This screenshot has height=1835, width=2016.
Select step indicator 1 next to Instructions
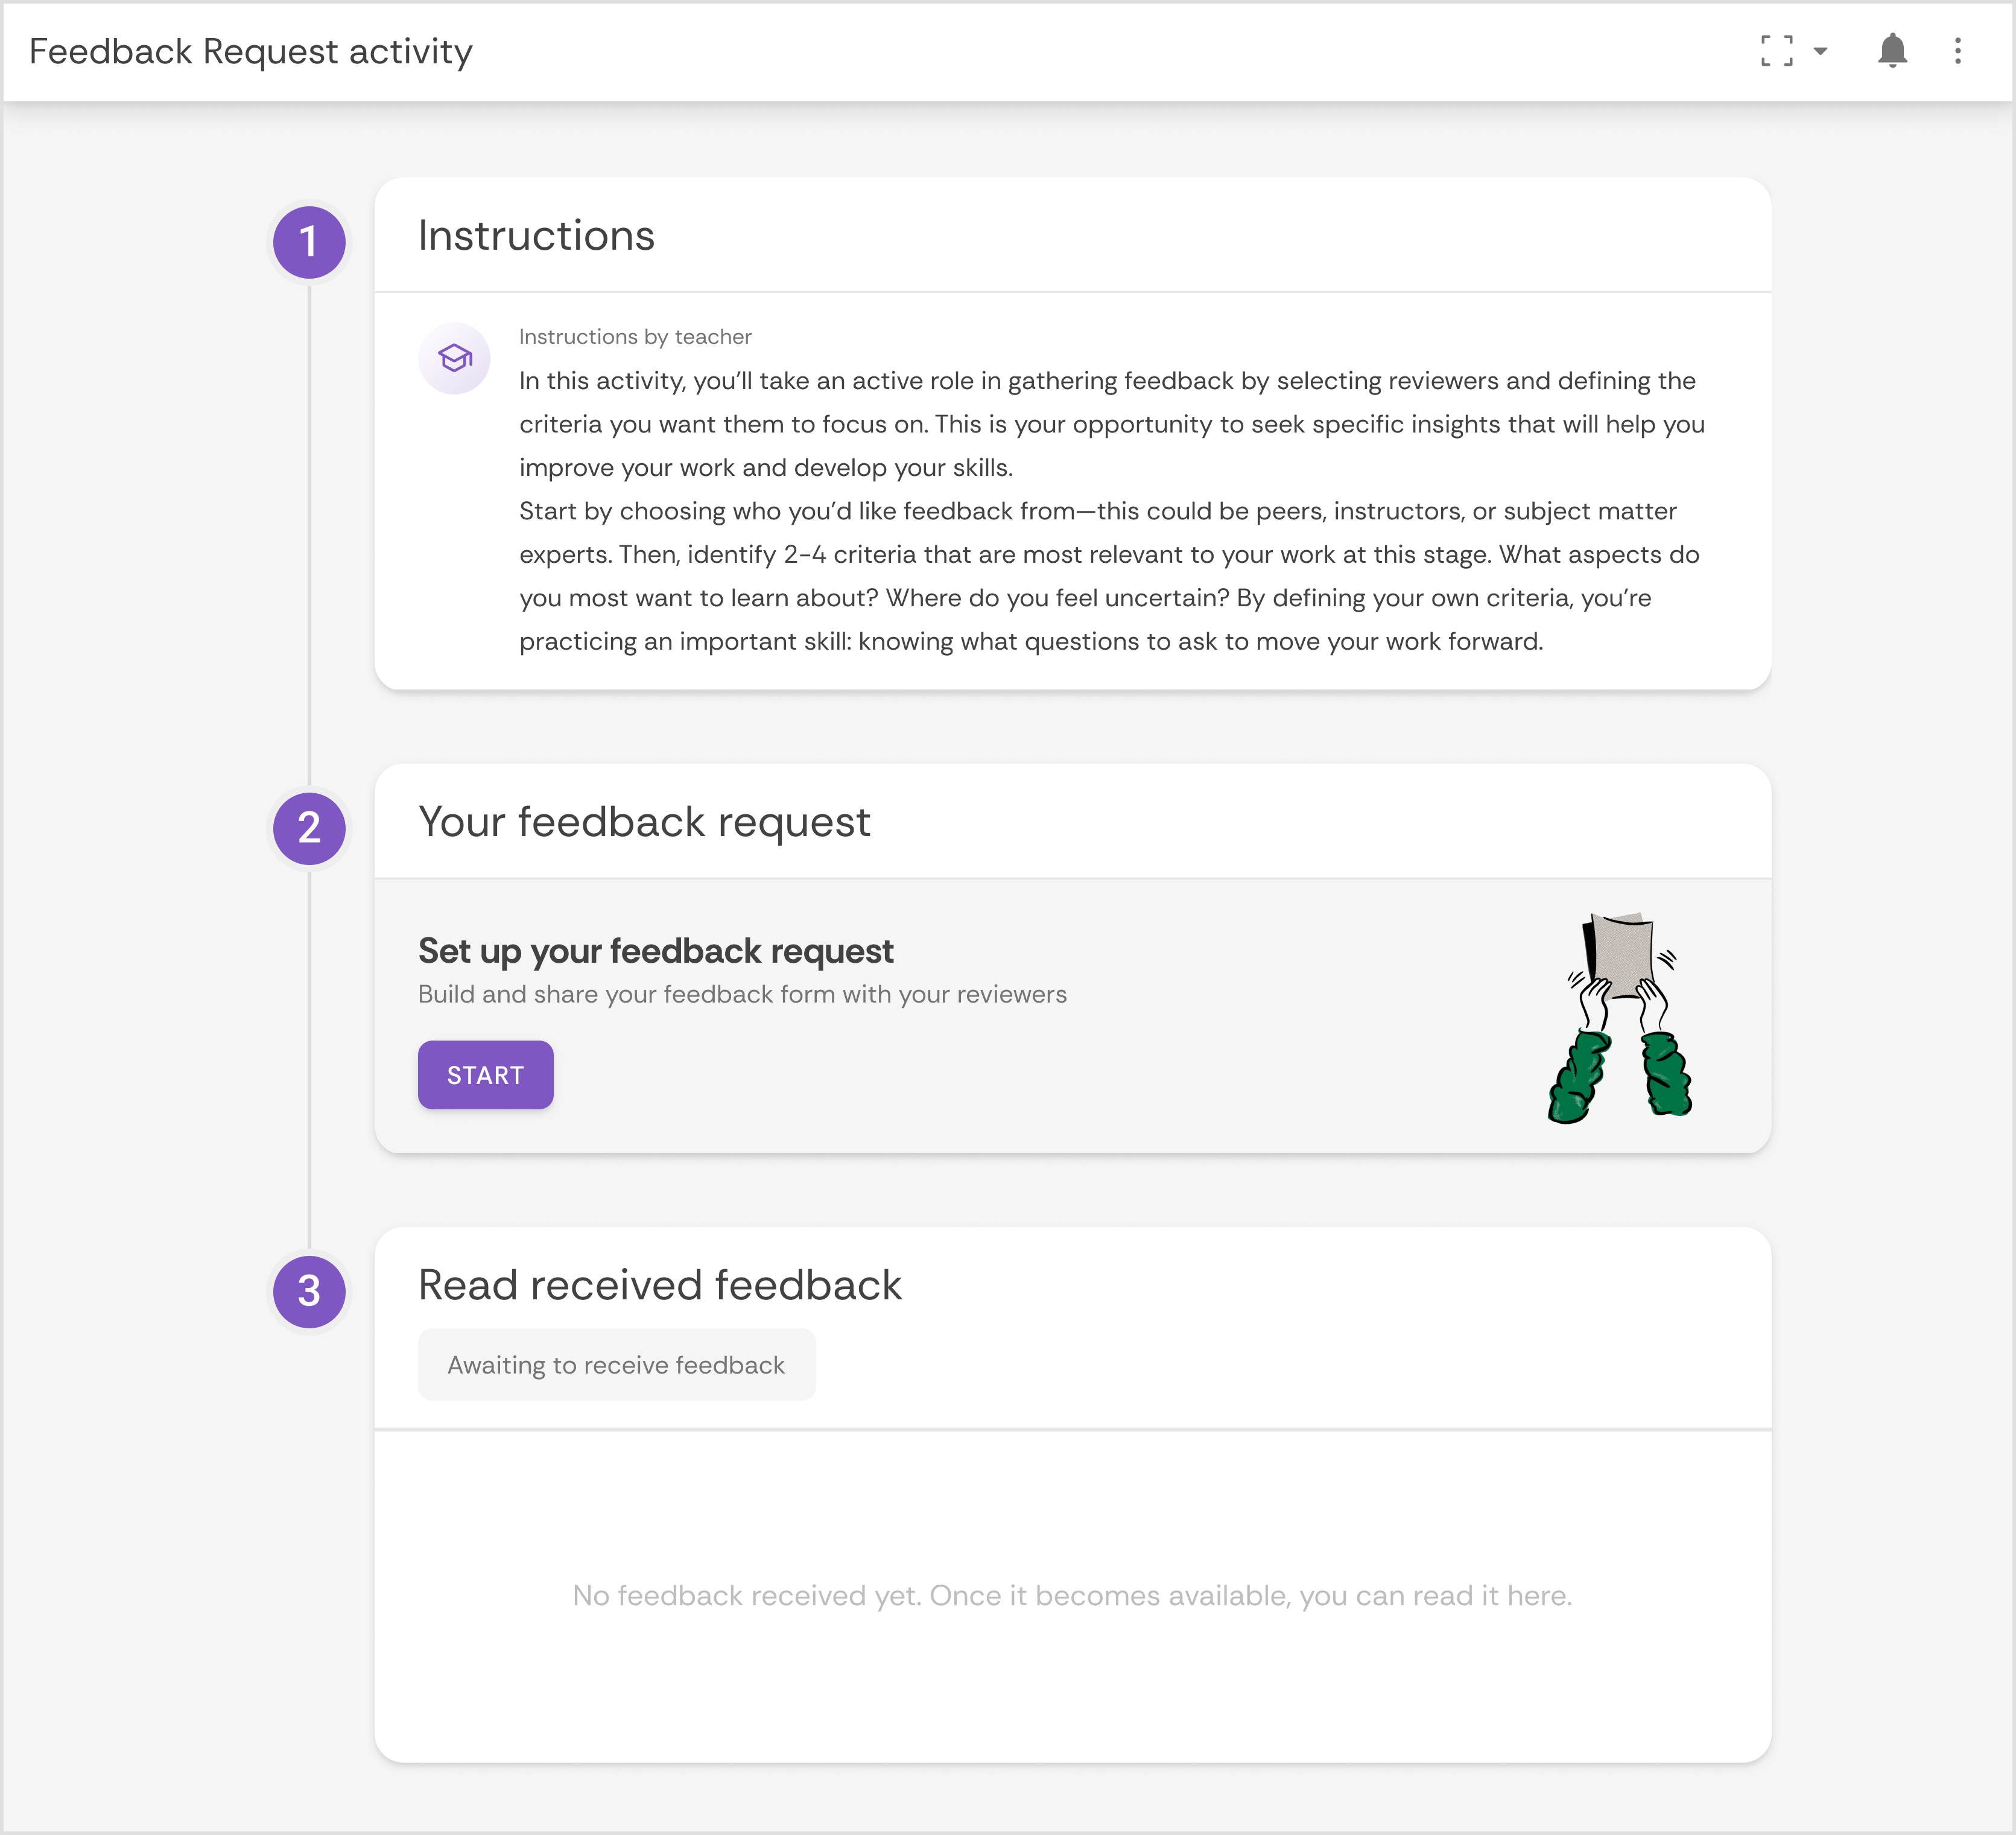point(310,241)
